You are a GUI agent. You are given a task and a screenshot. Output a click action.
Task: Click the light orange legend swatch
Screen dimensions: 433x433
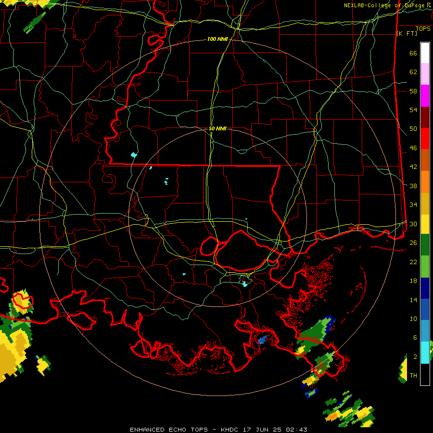pyautogui.click(x=425, y=182)
